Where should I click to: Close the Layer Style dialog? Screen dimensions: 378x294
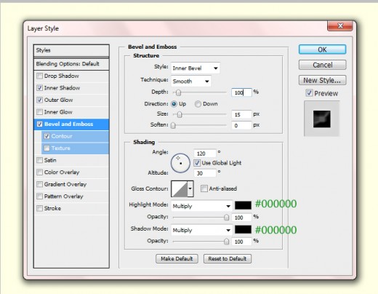click(x=339, y=25)
